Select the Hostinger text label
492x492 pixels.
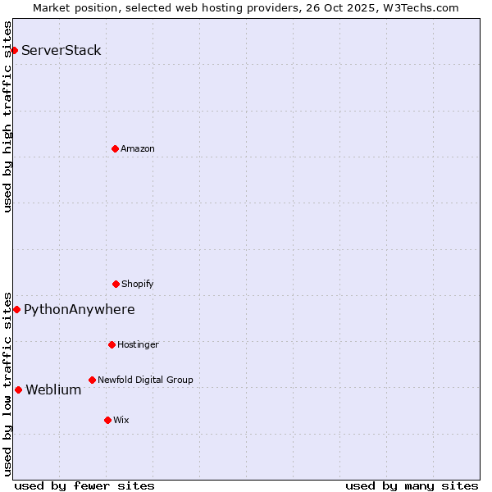point(138,344)
